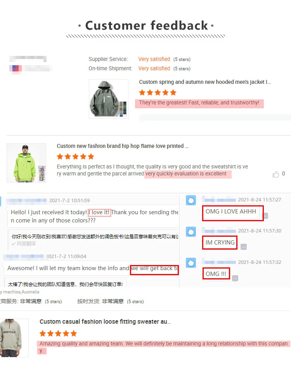Open options icon next to OMG !!!
Viewport: 291px width, 385px height.
pyautogui.click(x=235, y=278)
